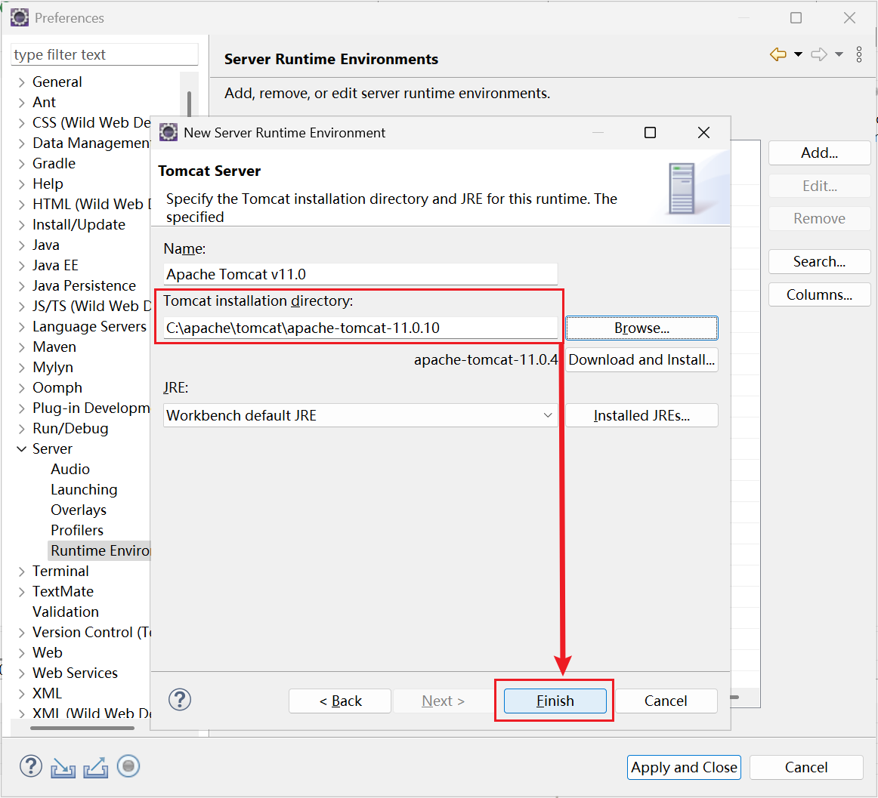Click the Tomcat installation directory field

pyautogui.click(x=360, y=328)
